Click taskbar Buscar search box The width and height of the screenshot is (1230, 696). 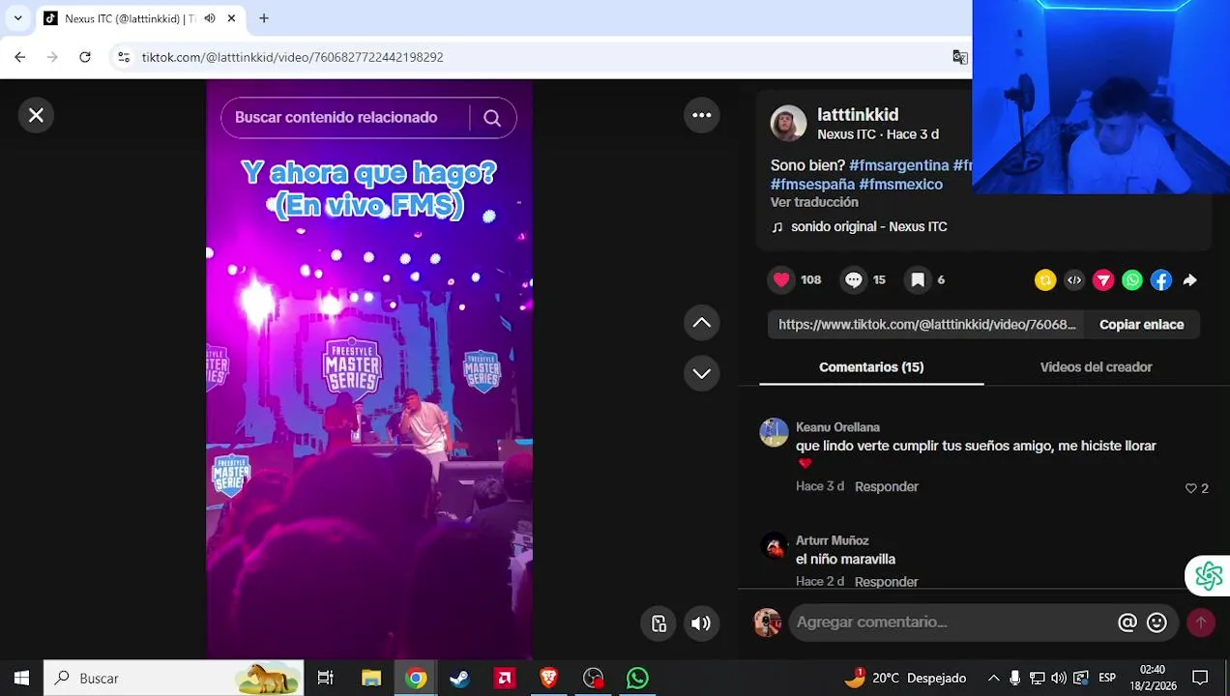click(x=174, y=679)
